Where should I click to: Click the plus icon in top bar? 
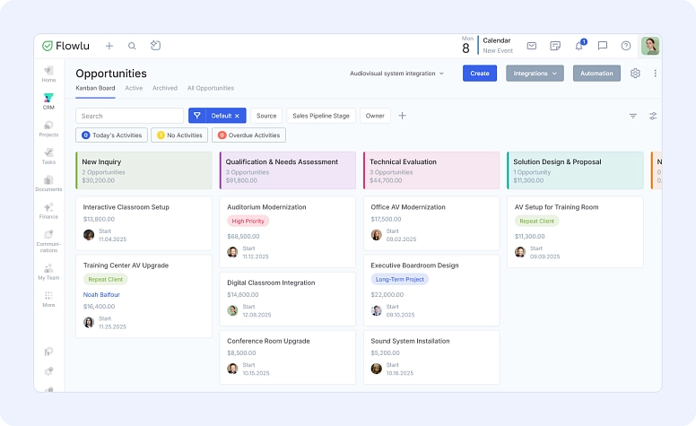click(109, 46)
